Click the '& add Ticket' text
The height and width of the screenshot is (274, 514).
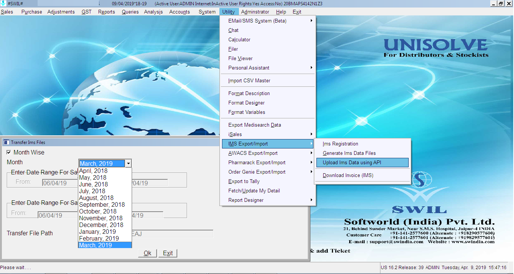click(x=330, y=251)
